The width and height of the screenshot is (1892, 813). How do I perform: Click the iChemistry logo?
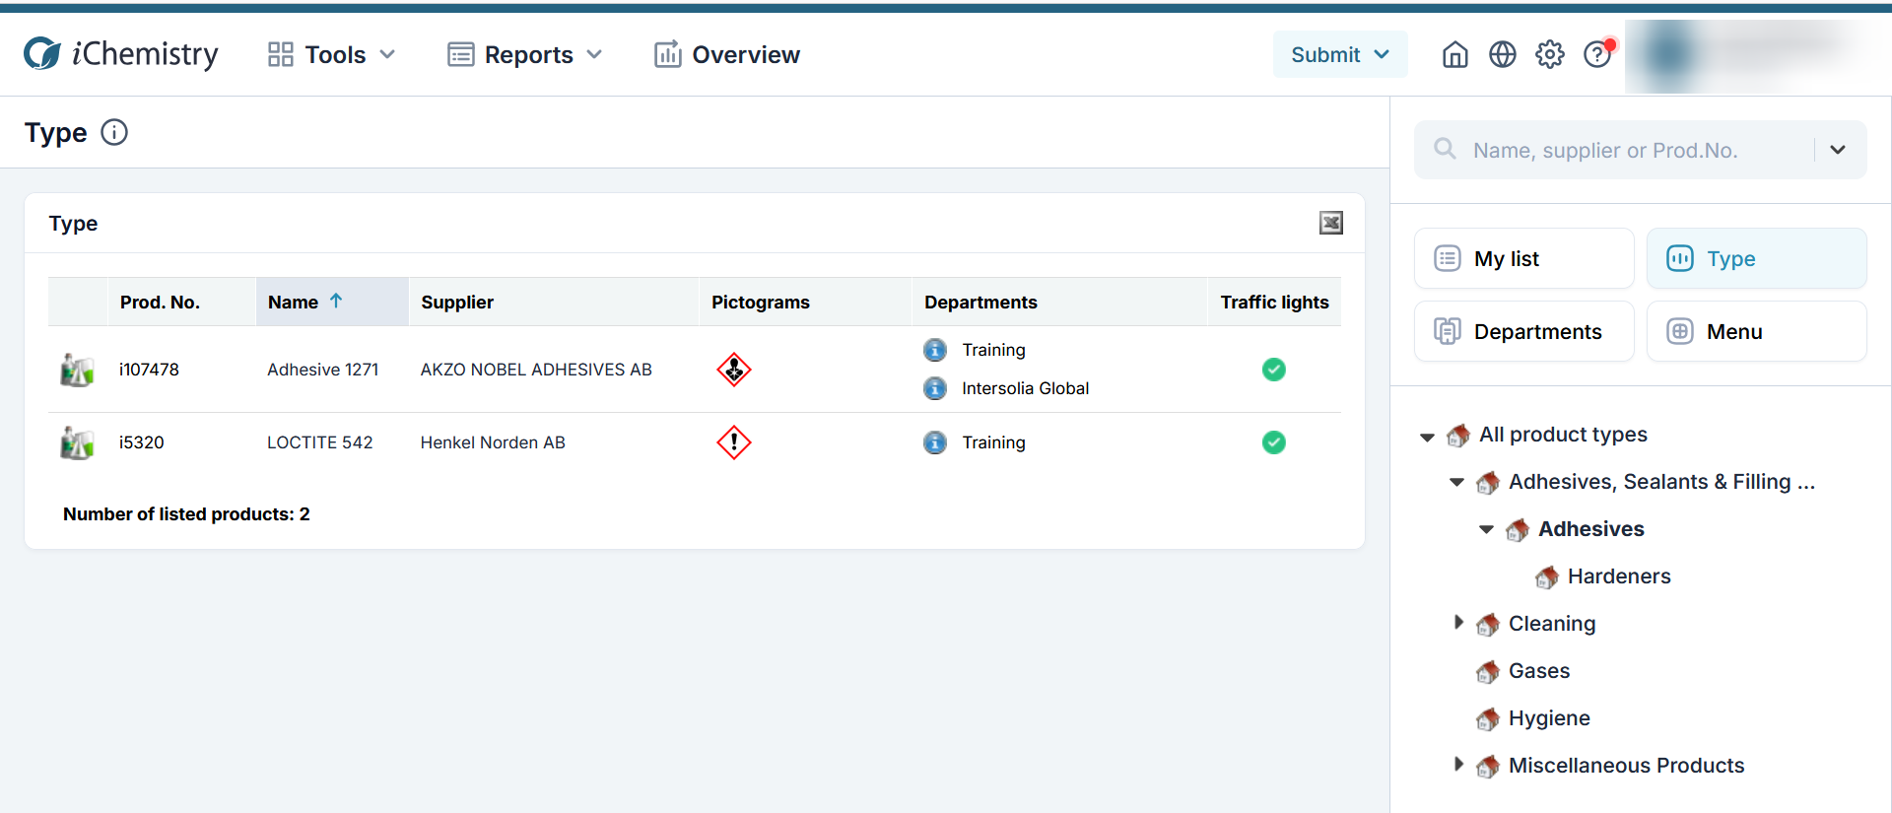click(121, 54)
